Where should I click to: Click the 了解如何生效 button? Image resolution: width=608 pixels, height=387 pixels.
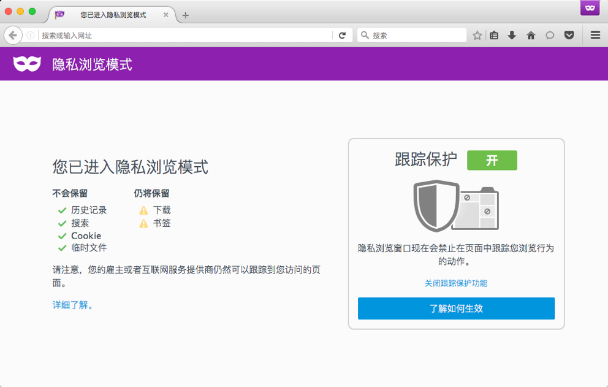coord(456,308)
